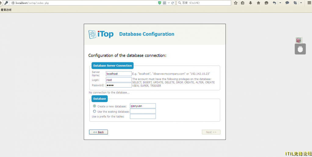The image size is (312, 157).
Task: Open the QR code icon in the address bar
Action: point(164,3)
